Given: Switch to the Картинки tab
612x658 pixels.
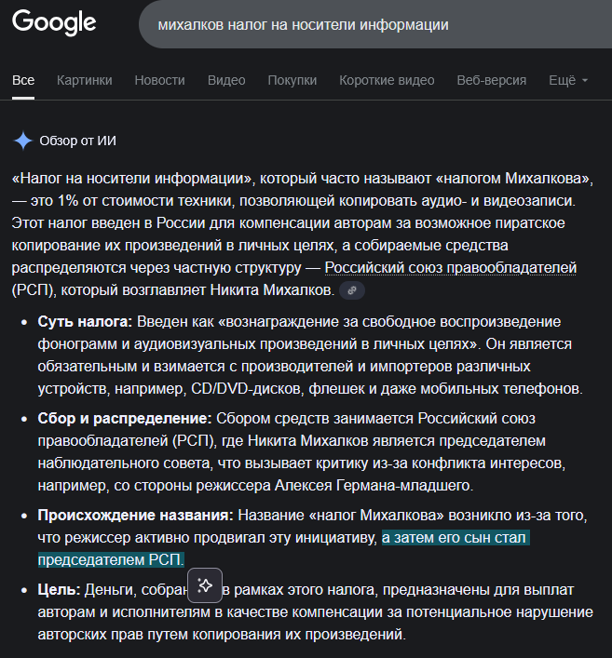Looking at the screenshot, I should tap(84, 80).
